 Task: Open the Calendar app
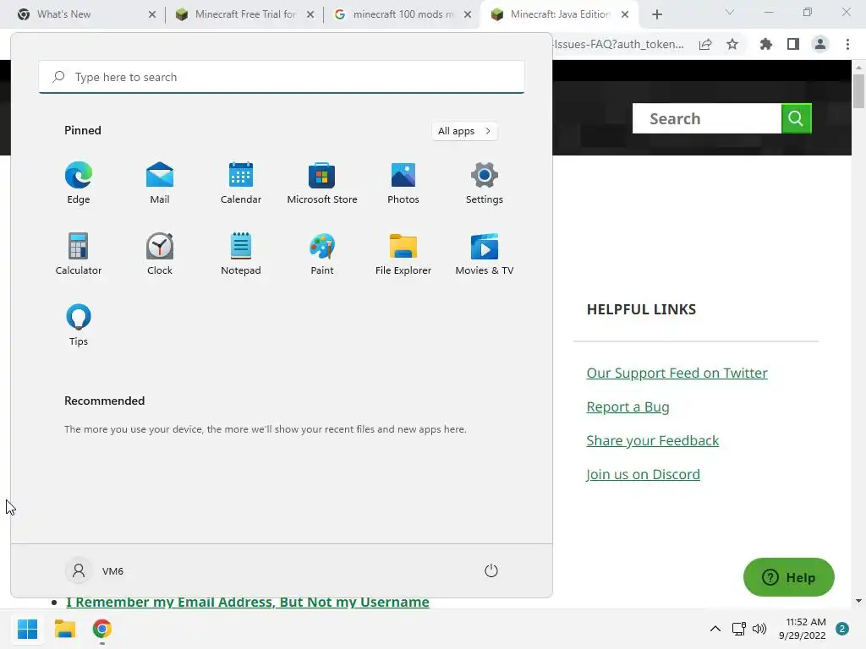(241, 183)
